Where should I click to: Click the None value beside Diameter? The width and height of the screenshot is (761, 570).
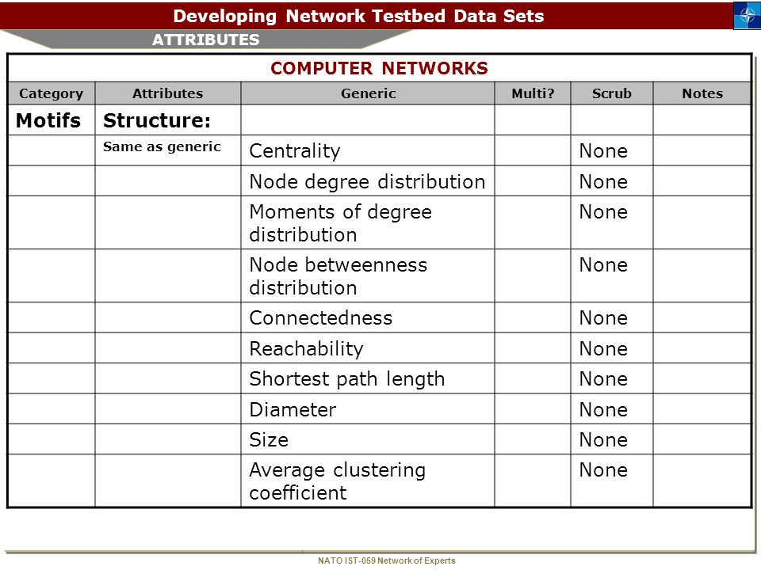click(x=603, y=410)
